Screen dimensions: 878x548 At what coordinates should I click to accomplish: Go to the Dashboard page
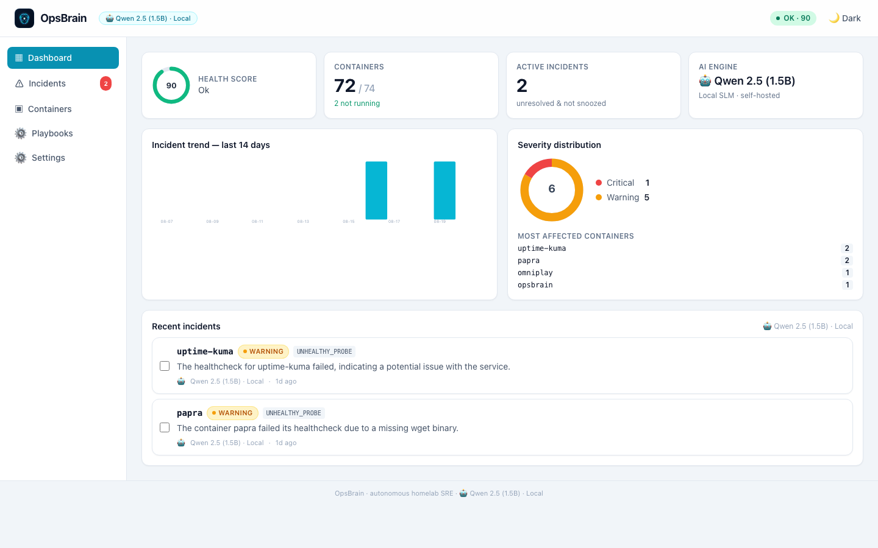click(63, 58)
